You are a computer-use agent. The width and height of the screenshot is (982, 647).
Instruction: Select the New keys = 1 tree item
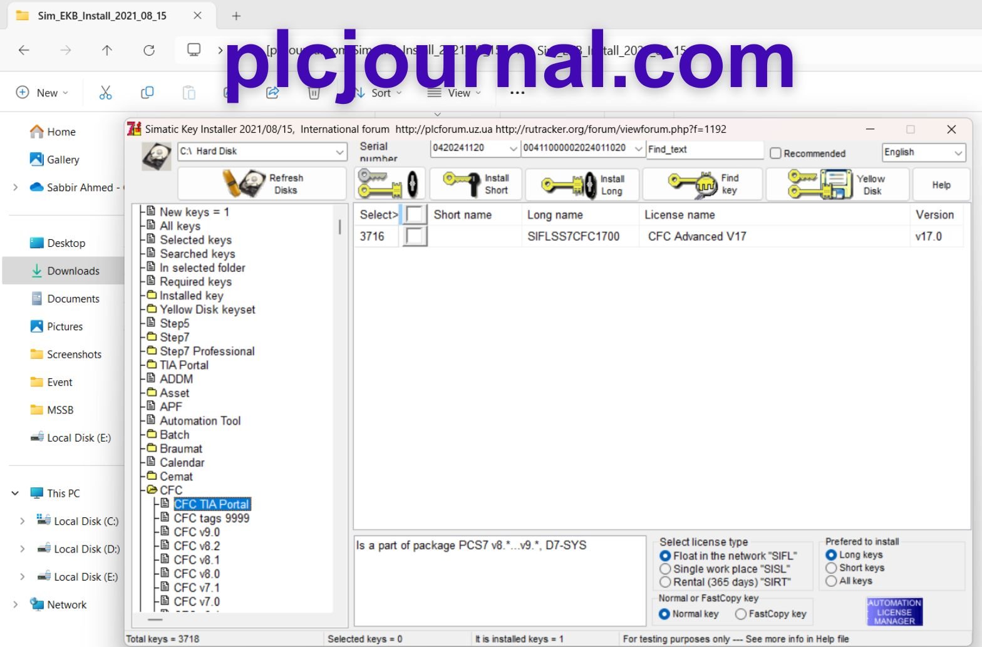coord(194,212)
